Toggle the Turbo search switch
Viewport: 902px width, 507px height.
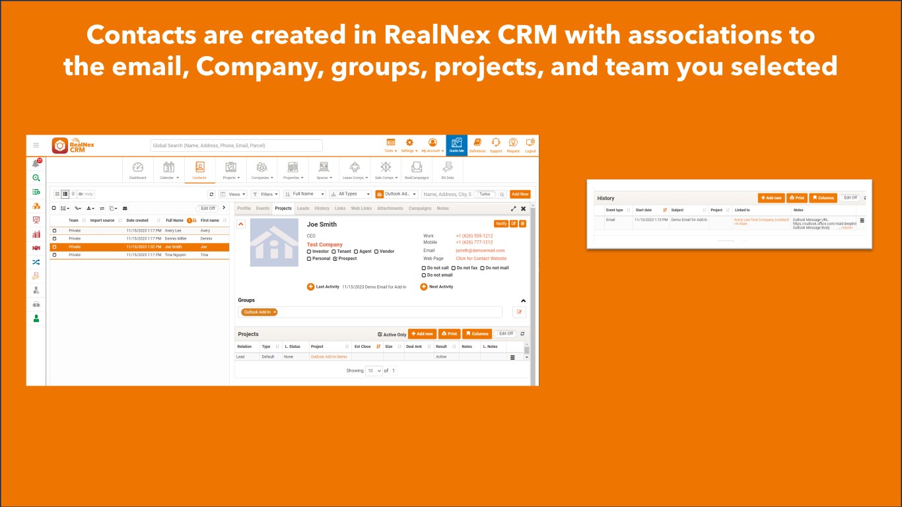(485, 194)
